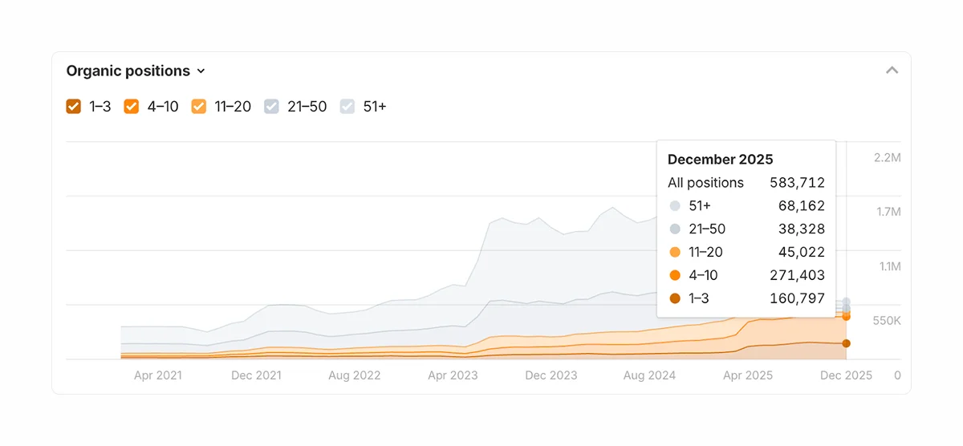Click the 1–3 dark orange dot in tooltip
Screen dimensions: 963x446
tap(675, 298)
